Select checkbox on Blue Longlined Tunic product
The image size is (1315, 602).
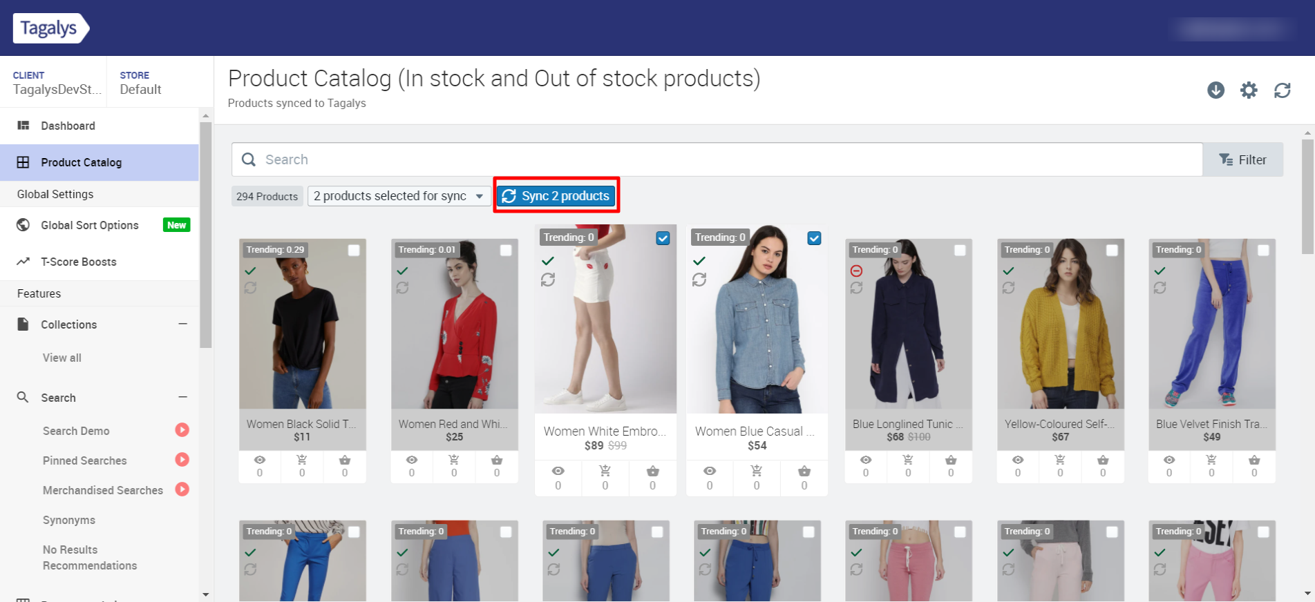[x=961, y=250]
